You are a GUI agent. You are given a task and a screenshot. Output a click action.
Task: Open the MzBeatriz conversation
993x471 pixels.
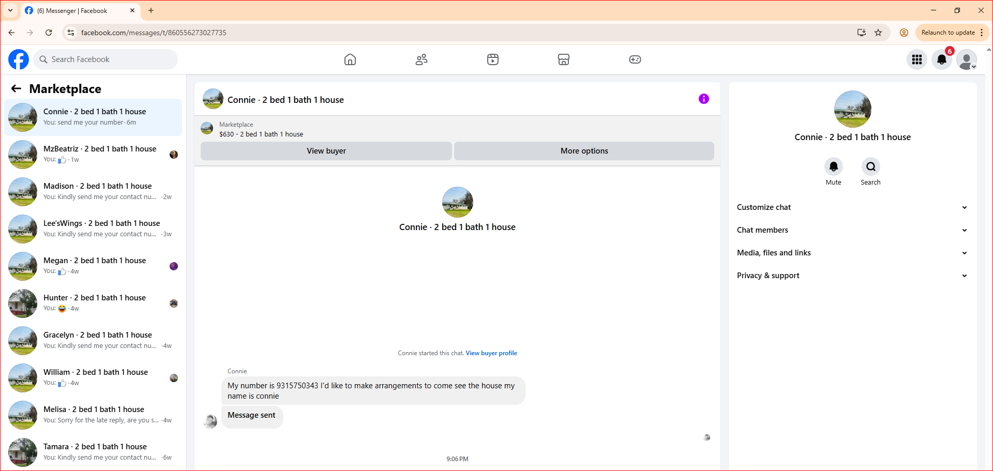(x=93, y=155)
